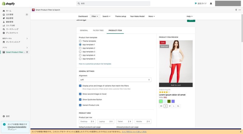Open Year Make Model in app menu

click(x=137, y=16)
